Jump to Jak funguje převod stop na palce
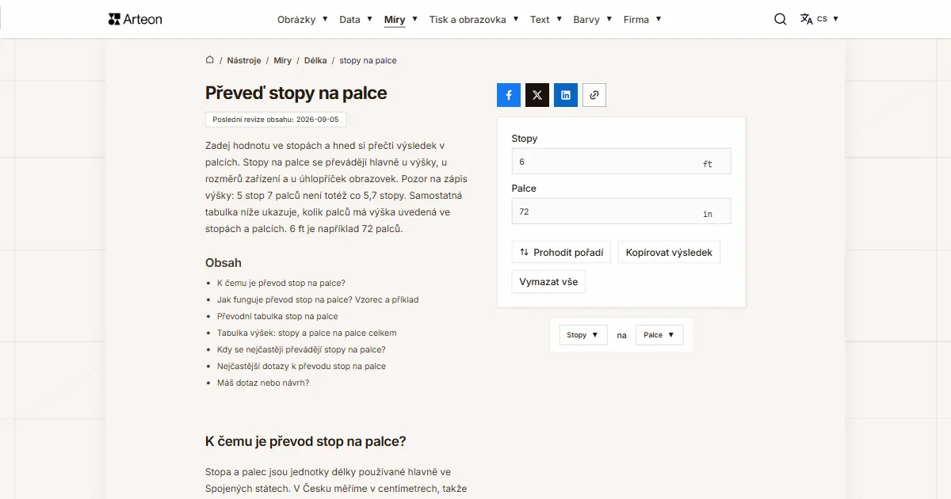 click(x=318, y=299)
